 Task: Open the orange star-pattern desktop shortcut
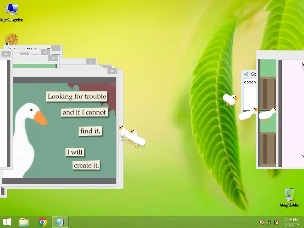pyautogui.click(x=12, y=39)
